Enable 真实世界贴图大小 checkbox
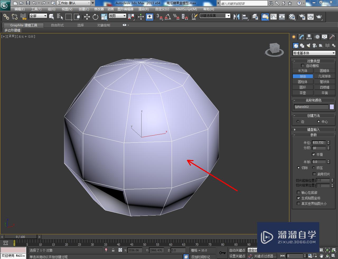 [298, 204]
